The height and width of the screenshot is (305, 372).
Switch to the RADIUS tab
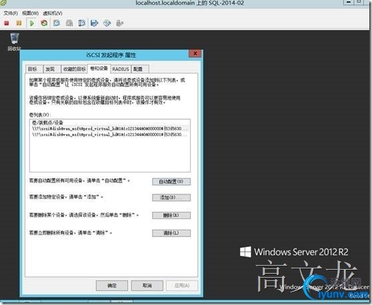coord(121,69)
